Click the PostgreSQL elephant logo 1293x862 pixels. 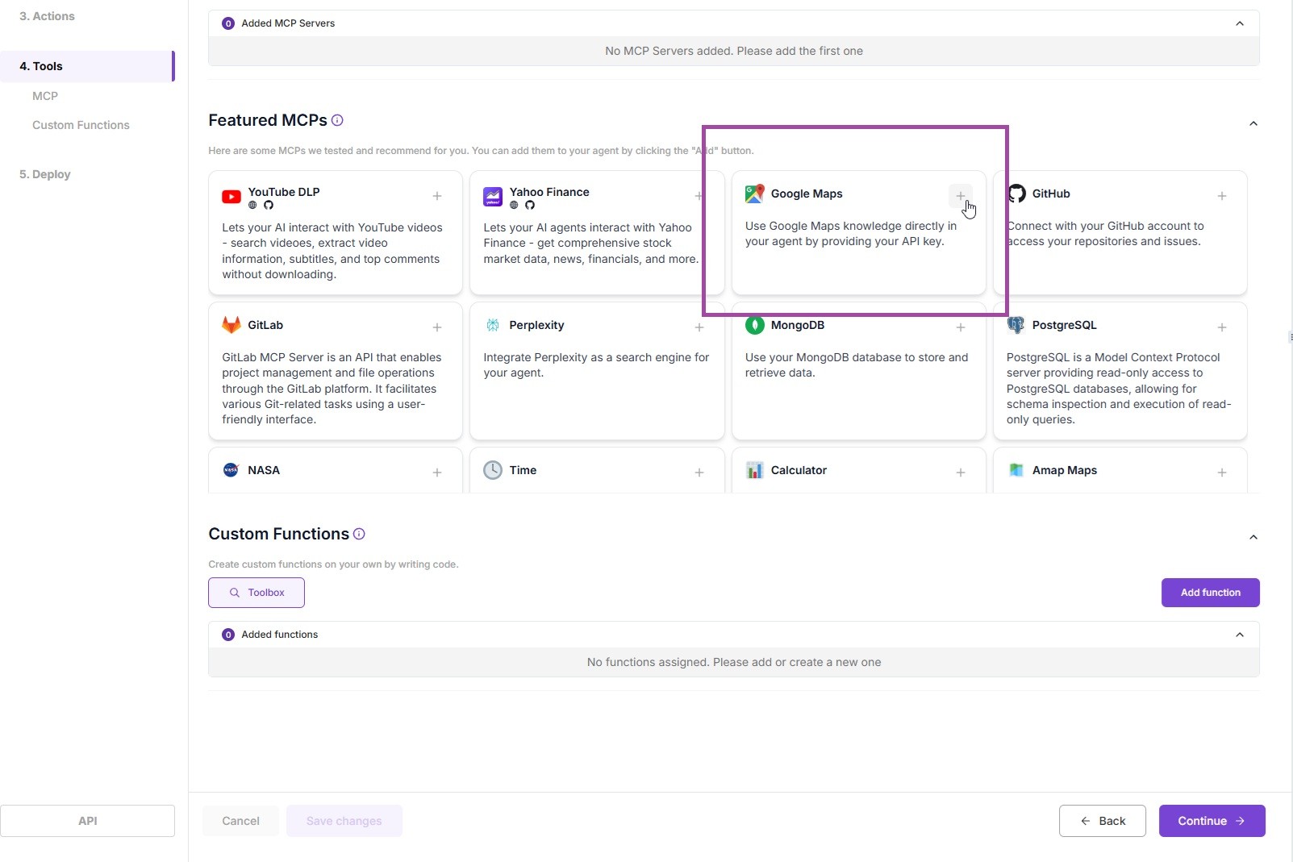coord(1016,325)
